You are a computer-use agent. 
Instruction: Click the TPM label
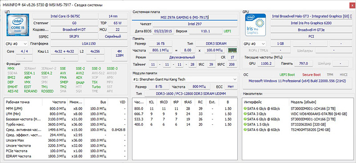(330, 75)
